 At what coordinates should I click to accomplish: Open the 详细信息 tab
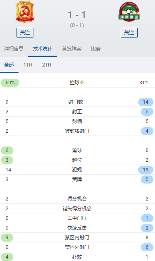click(x=14, y=49)
